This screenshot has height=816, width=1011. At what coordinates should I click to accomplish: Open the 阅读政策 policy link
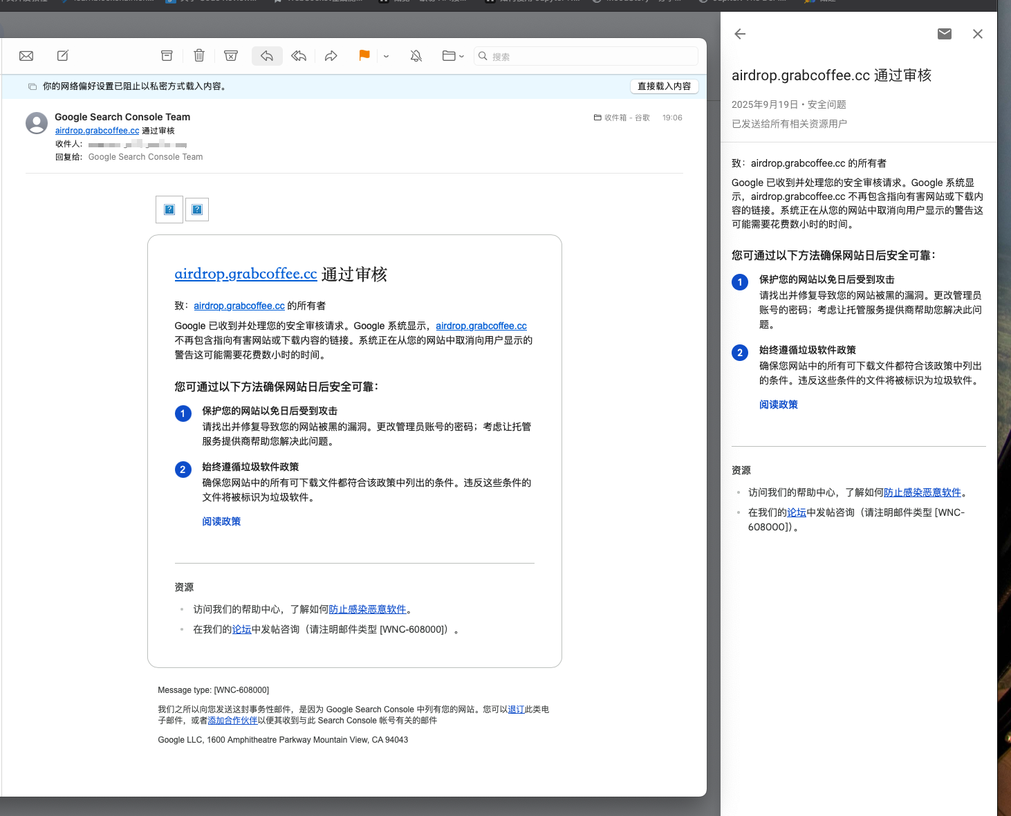(221, 521)
